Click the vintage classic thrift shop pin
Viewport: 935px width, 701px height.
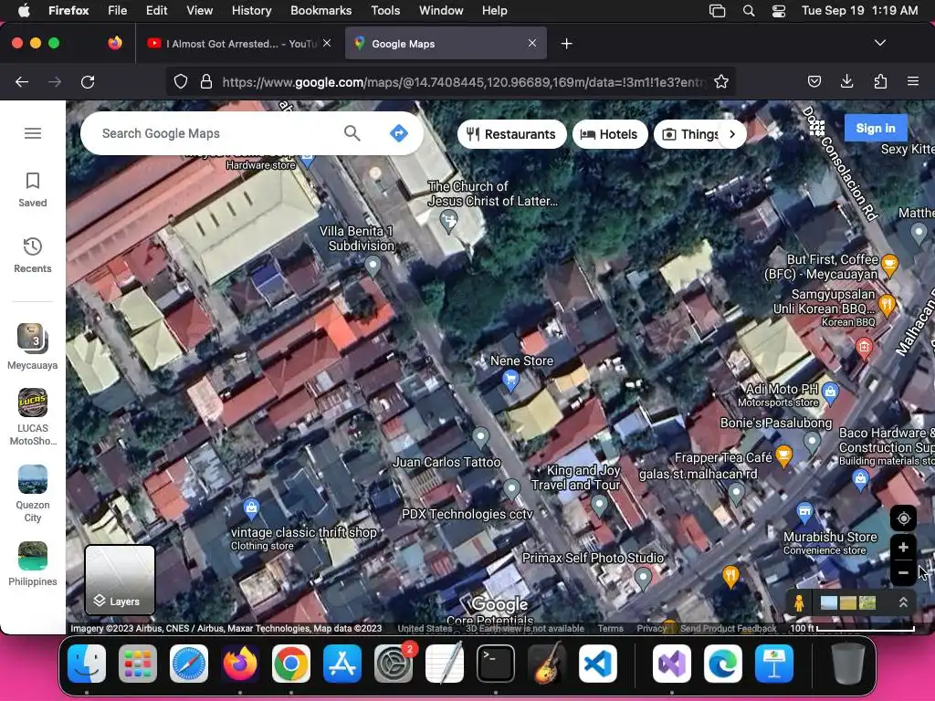click(252, 507)
